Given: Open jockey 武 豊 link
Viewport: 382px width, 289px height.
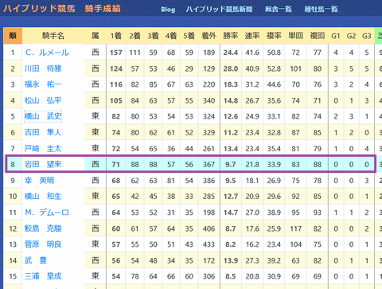Looking at the screenshot, I should (36, 260).
